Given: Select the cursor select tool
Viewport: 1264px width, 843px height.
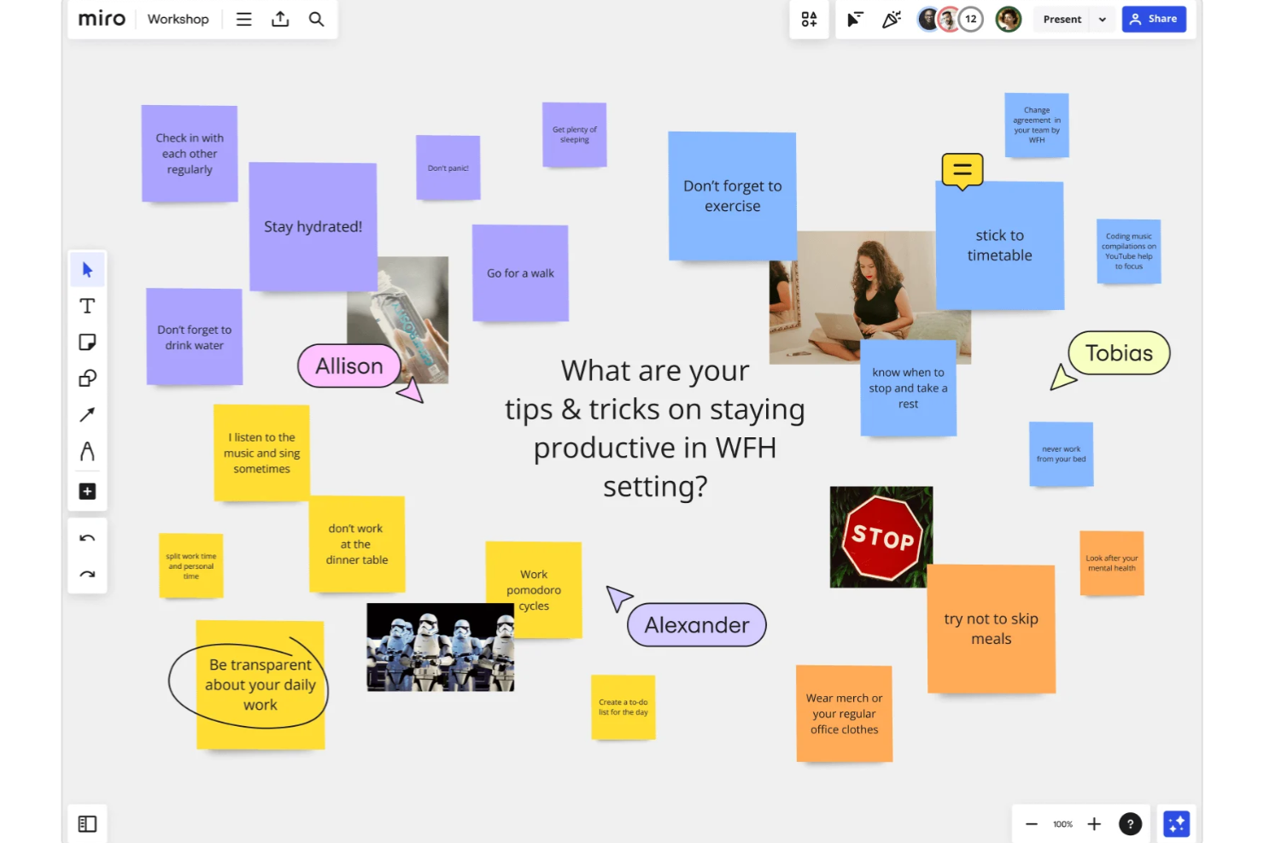Looking at the screenshot, I should pyautogui.click(x=87, y=270).
